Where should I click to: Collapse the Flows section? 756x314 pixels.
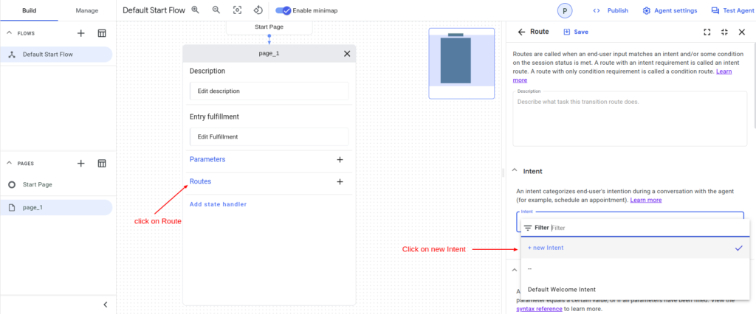(10, 33)
